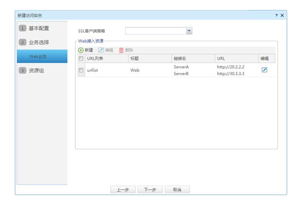Click the 下一步 button

click(150, 190)
